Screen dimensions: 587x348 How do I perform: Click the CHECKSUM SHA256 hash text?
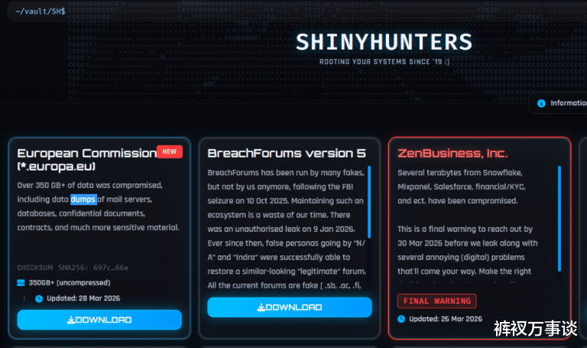[x=73, y=268]
